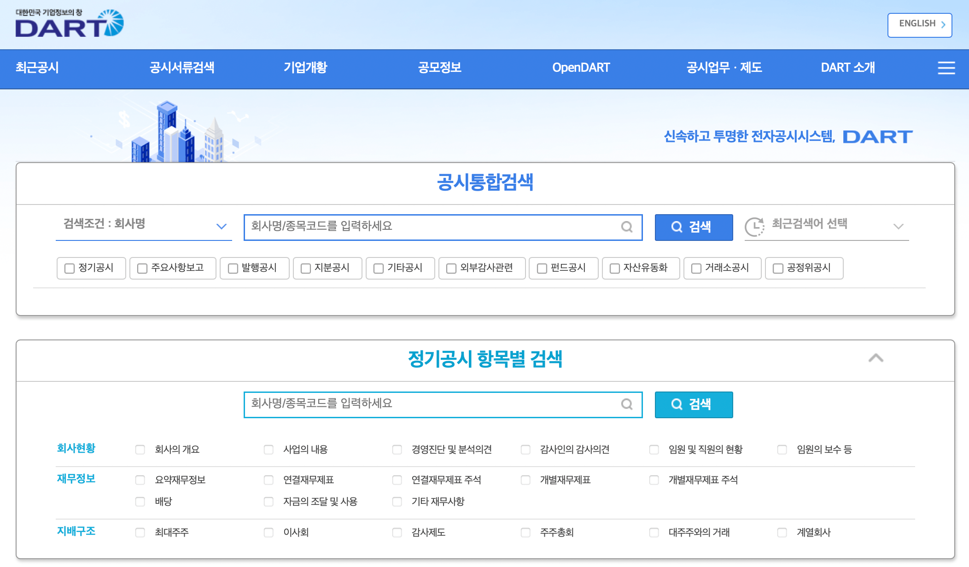Open the 검색조건 회사명 dropdown
The height and width of the screenshot is (567, 969).
tap(221, 226)
